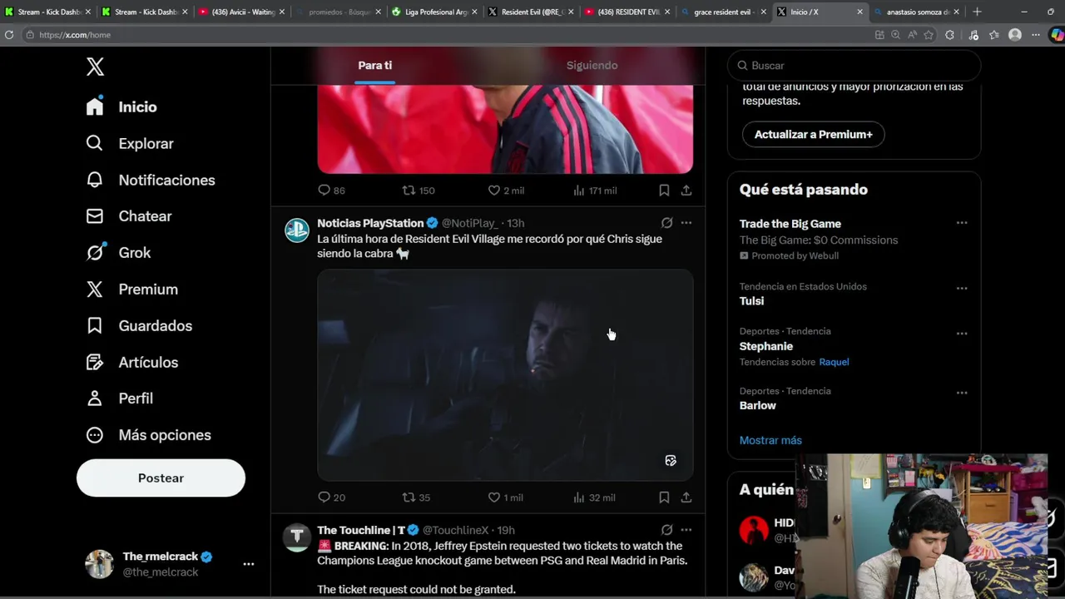Reload the page with browser refresh icon

coord(9,35)
